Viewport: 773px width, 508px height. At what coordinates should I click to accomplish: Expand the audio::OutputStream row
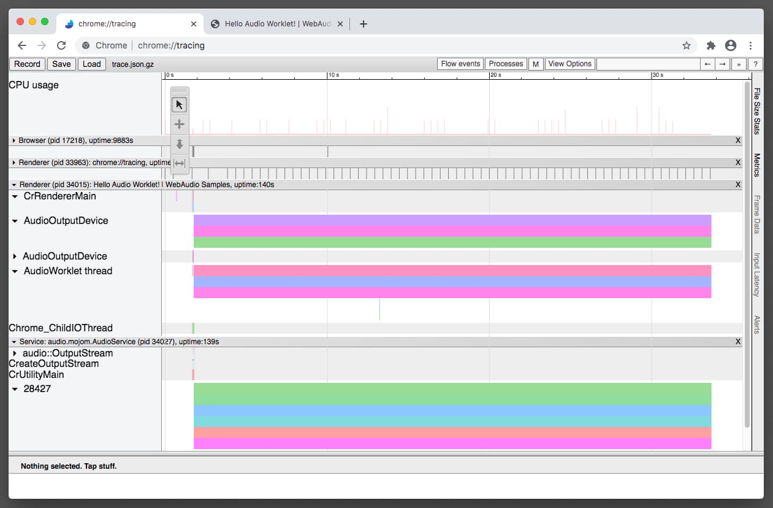15,353
